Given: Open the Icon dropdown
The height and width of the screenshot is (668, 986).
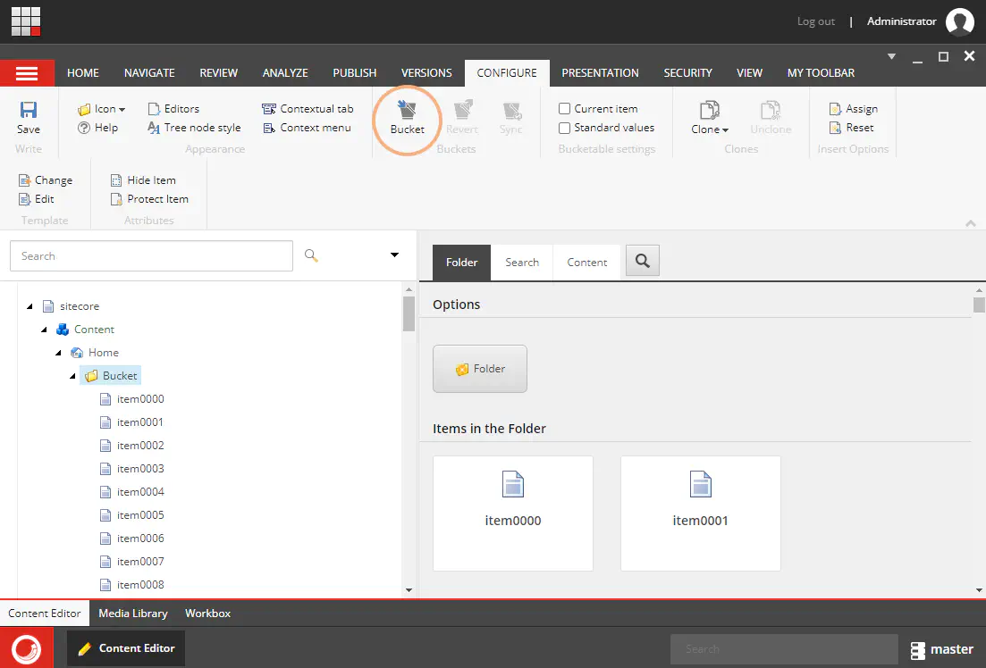Looking at the screenshot, I should coord(101,109).
